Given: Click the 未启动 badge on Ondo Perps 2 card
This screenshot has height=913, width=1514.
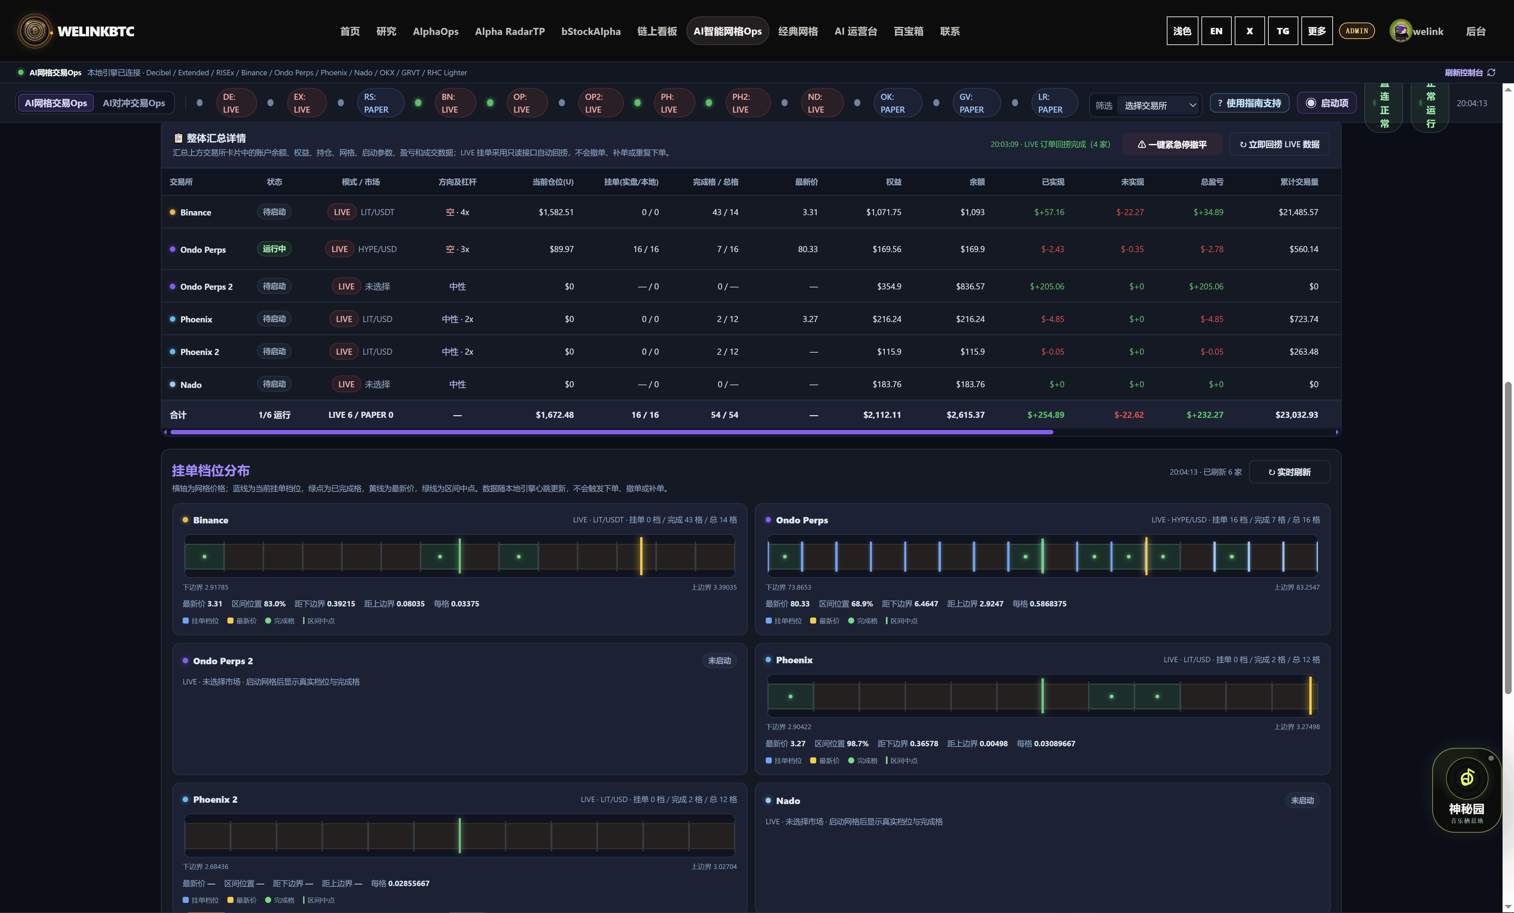Looking at the screenshot, I should point(719,661).
